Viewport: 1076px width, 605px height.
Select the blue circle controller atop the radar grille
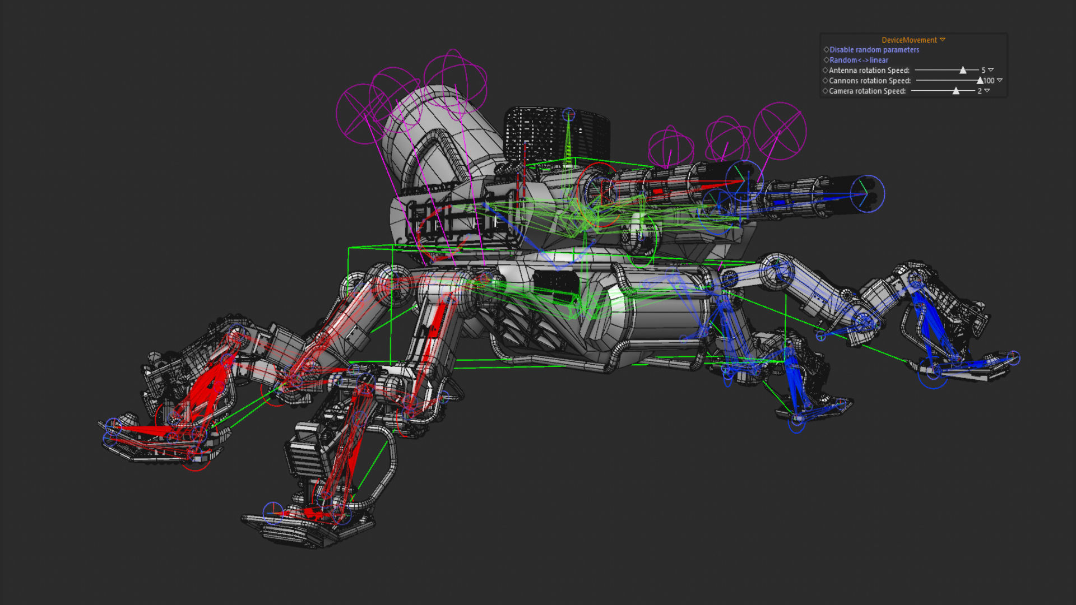pyautogui.click(x=569, y=115)
